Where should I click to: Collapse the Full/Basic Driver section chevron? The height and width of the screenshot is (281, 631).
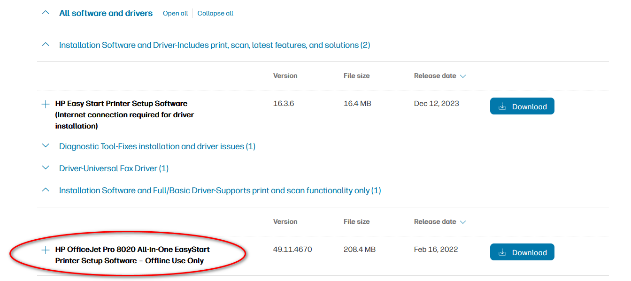coord(46,190)
